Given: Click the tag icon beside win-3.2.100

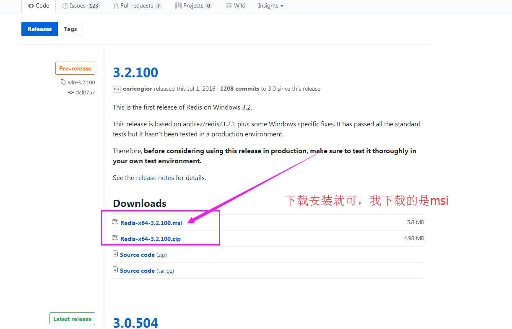Looking at the screenshot, I should [63, 82].
